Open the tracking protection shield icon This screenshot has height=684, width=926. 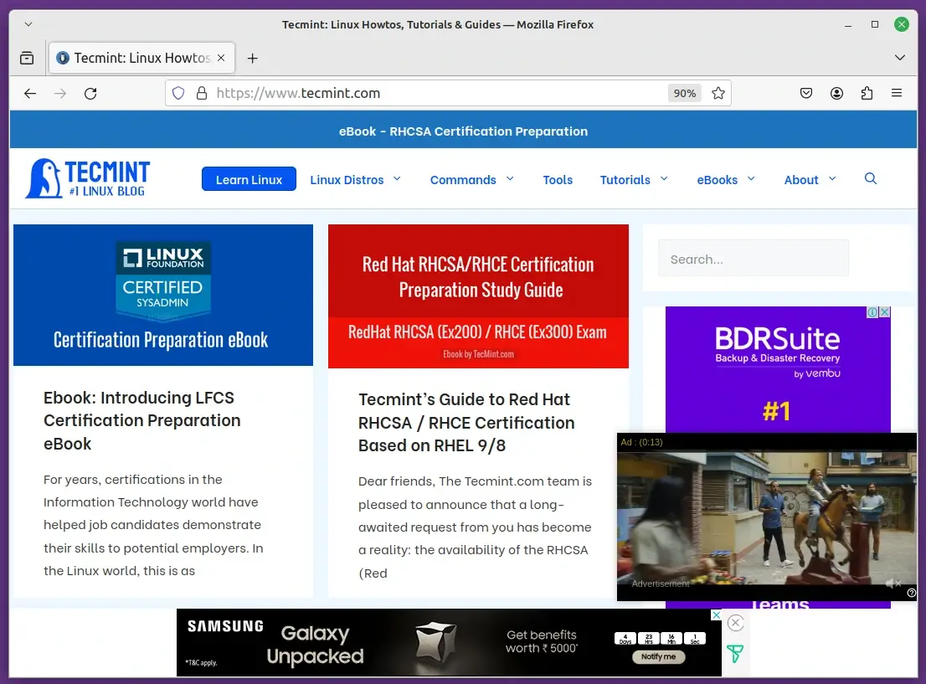178,93
